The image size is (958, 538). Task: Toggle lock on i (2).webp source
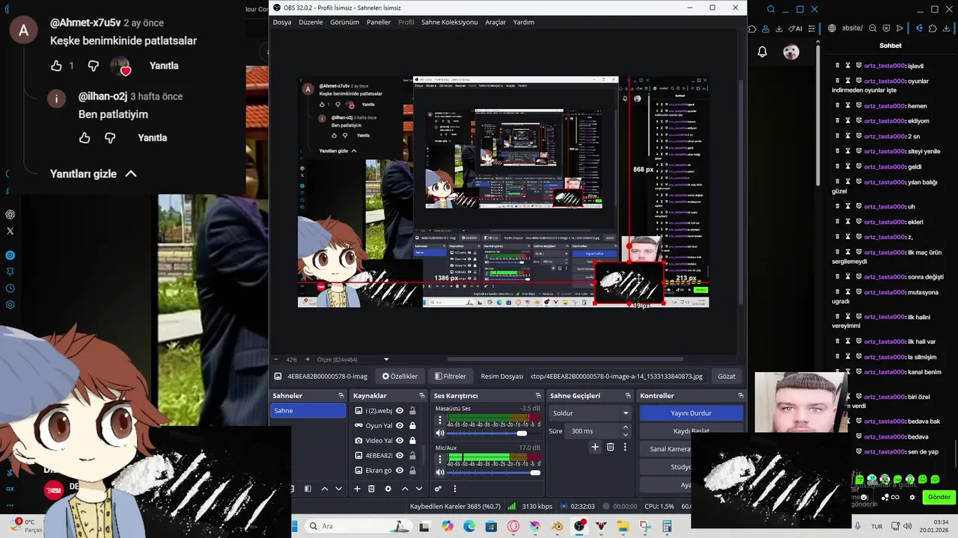click(x=412, y=411)
